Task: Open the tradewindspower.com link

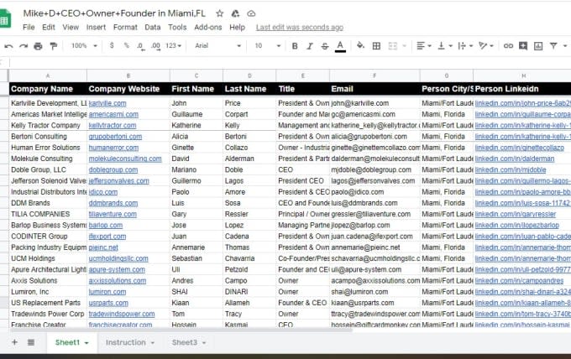Action: (122, 314)
